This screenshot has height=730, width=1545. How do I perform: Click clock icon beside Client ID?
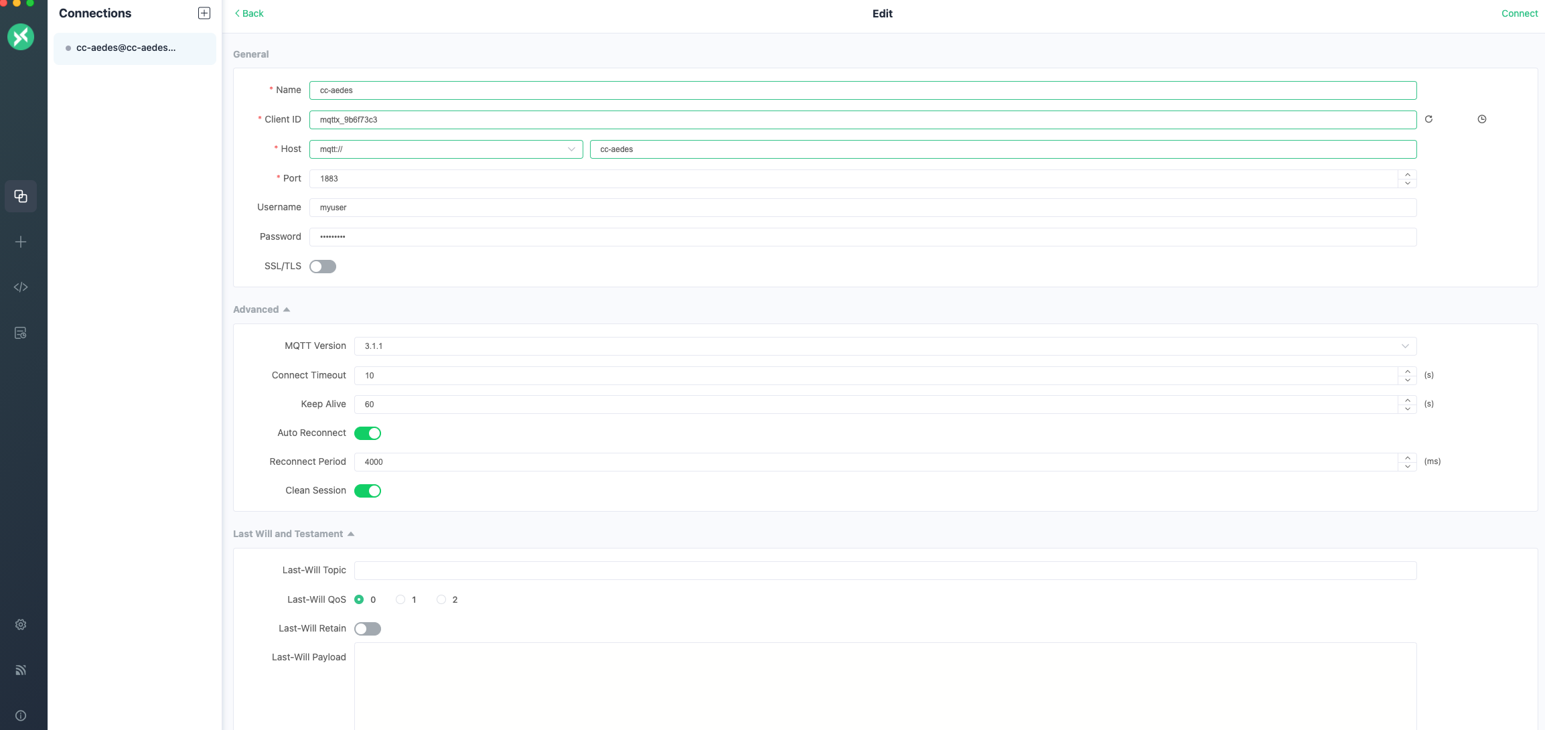pyautogui.click(x=1481, y=119)
